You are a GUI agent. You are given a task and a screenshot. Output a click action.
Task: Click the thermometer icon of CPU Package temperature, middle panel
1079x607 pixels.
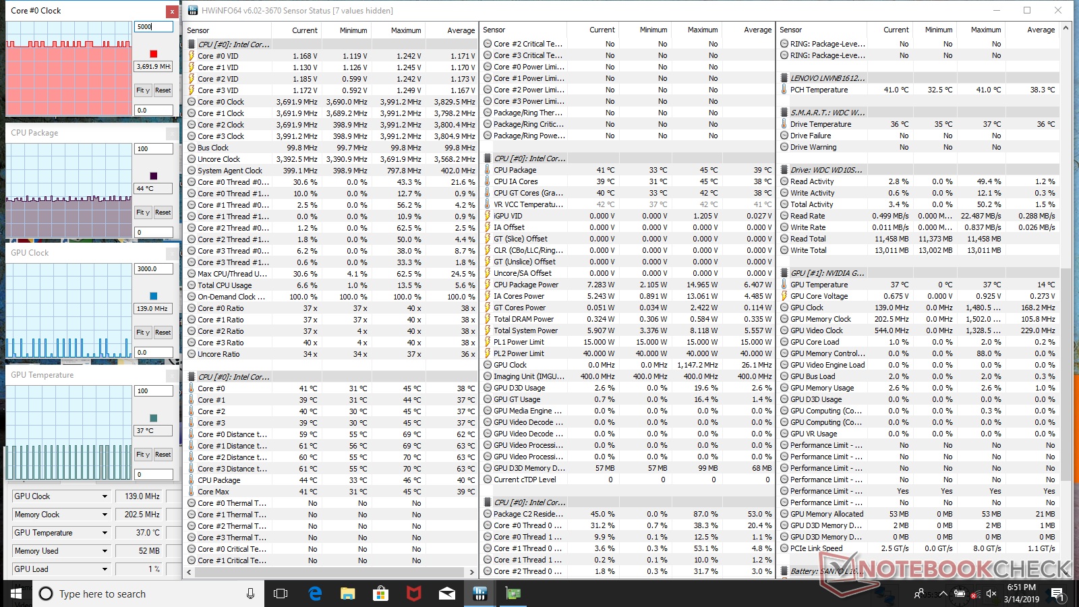[x=488, y=170]
